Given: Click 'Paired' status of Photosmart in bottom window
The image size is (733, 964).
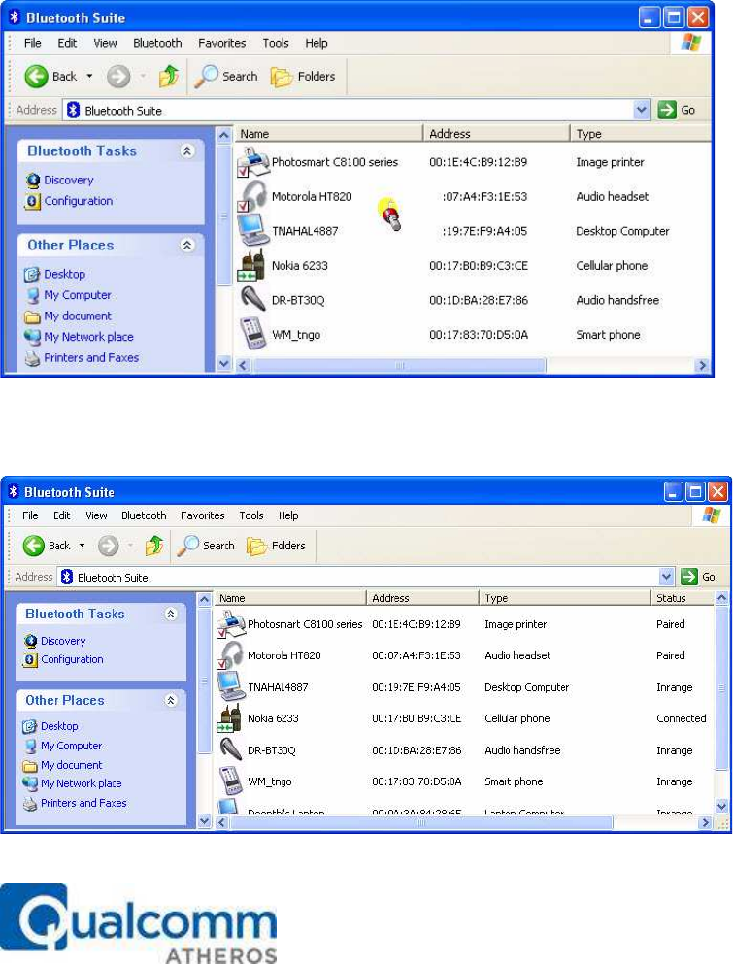Looking at the screenshot, I should (x=670, y=624).
